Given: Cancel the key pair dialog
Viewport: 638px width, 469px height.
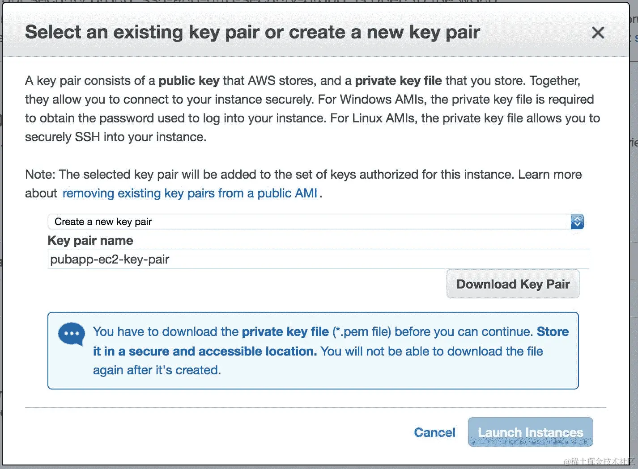Looking at the screenshot, I should point(434,432).
